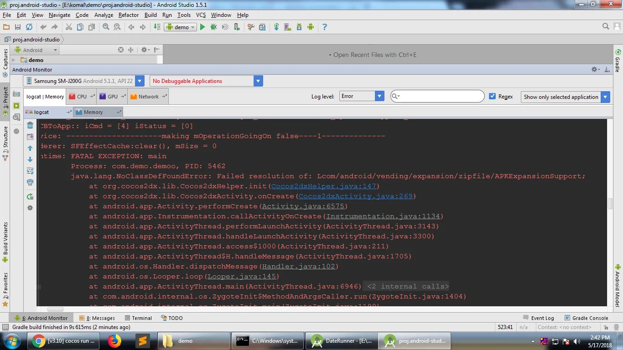Open the File menu
The width and height of the screenshot is (623, 350).
click(7, 15)
